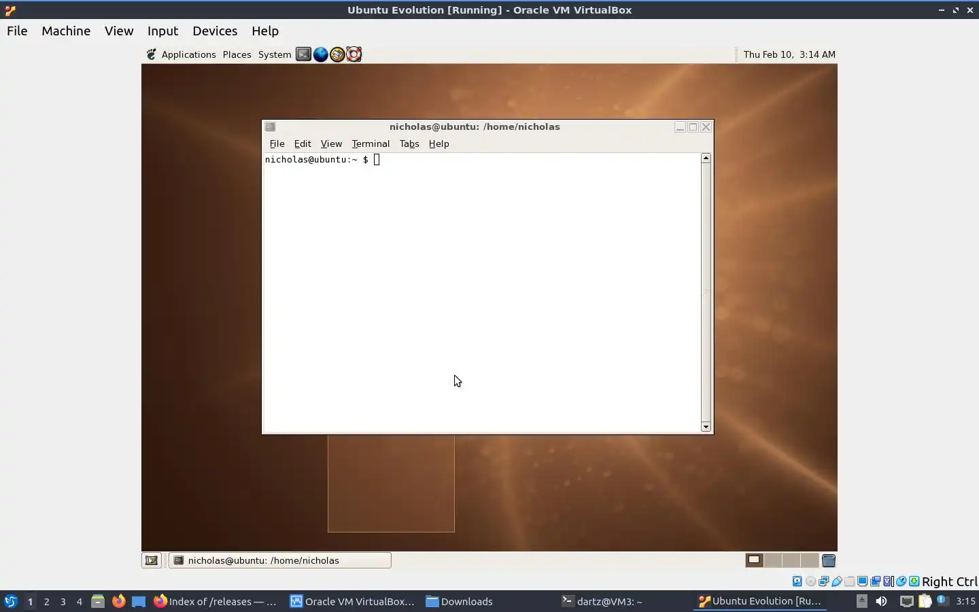Image resolution: width=979 pixels, height=612 pixels.
Task: Switch to host virtual desktop 4
Action: tap(79, 601)
